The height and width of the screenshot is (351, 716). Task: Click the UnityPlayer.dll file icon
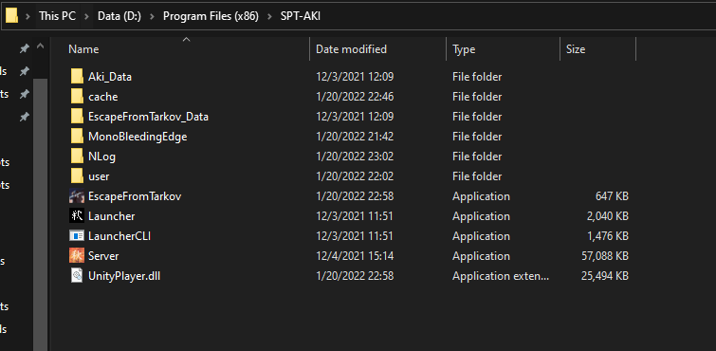coord(77,276)
